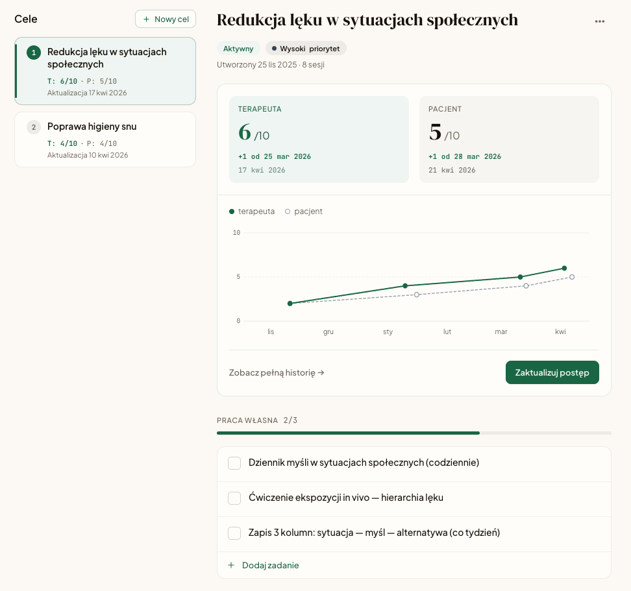Click the PRACA WŁASNA progress bar
The height and width of the screenshot is (591, 631).
(x=413, y=432)
